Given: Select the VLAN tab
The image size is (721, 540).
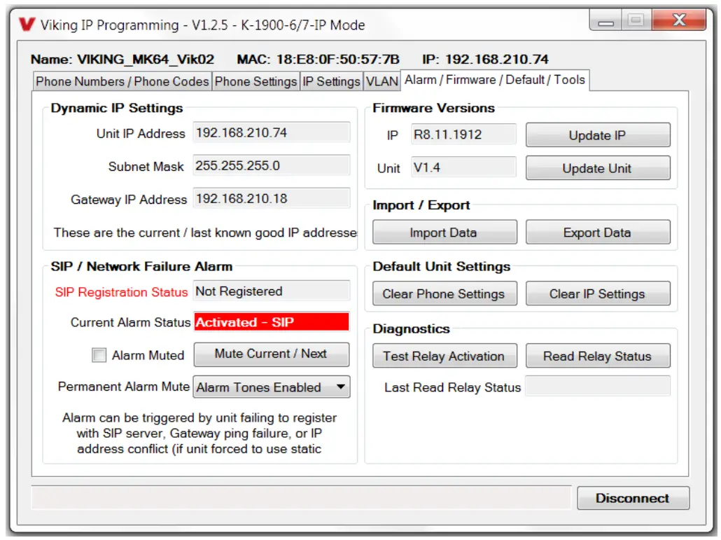Looking at the screenshot, I should pyautogui.click(x=381, y=81).
